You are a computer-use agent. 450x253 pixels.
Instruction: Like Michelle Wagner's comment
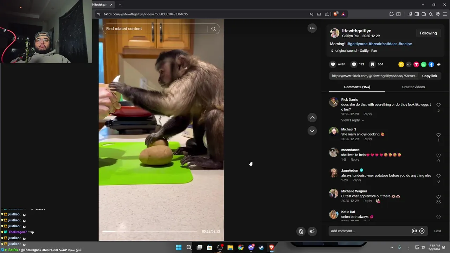(x=438, y=197)
